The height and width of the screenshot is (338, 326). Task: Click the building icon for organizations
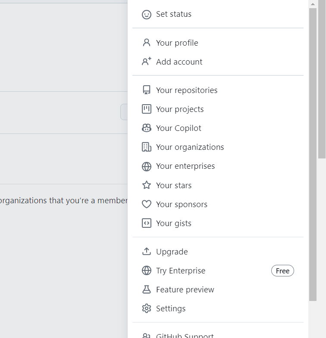point(146,147)
